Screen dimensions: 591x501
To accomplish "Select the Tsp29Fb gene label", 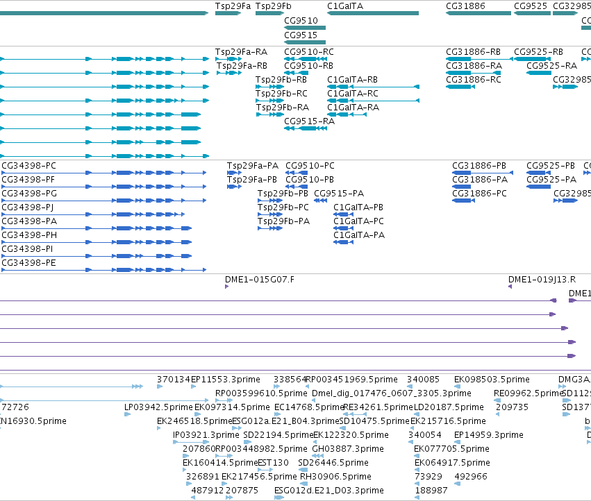I will 273,6.
